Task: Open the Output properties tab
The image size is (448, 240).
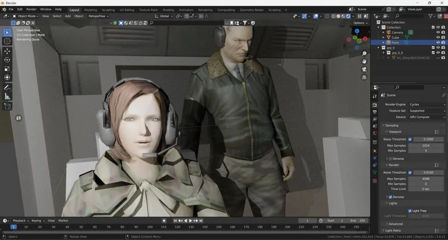Action: click(375, 112)
